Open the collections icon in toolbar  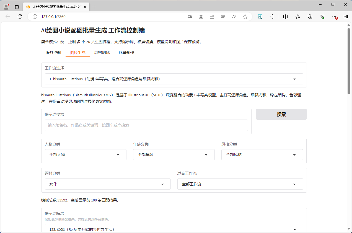(310, 17)
